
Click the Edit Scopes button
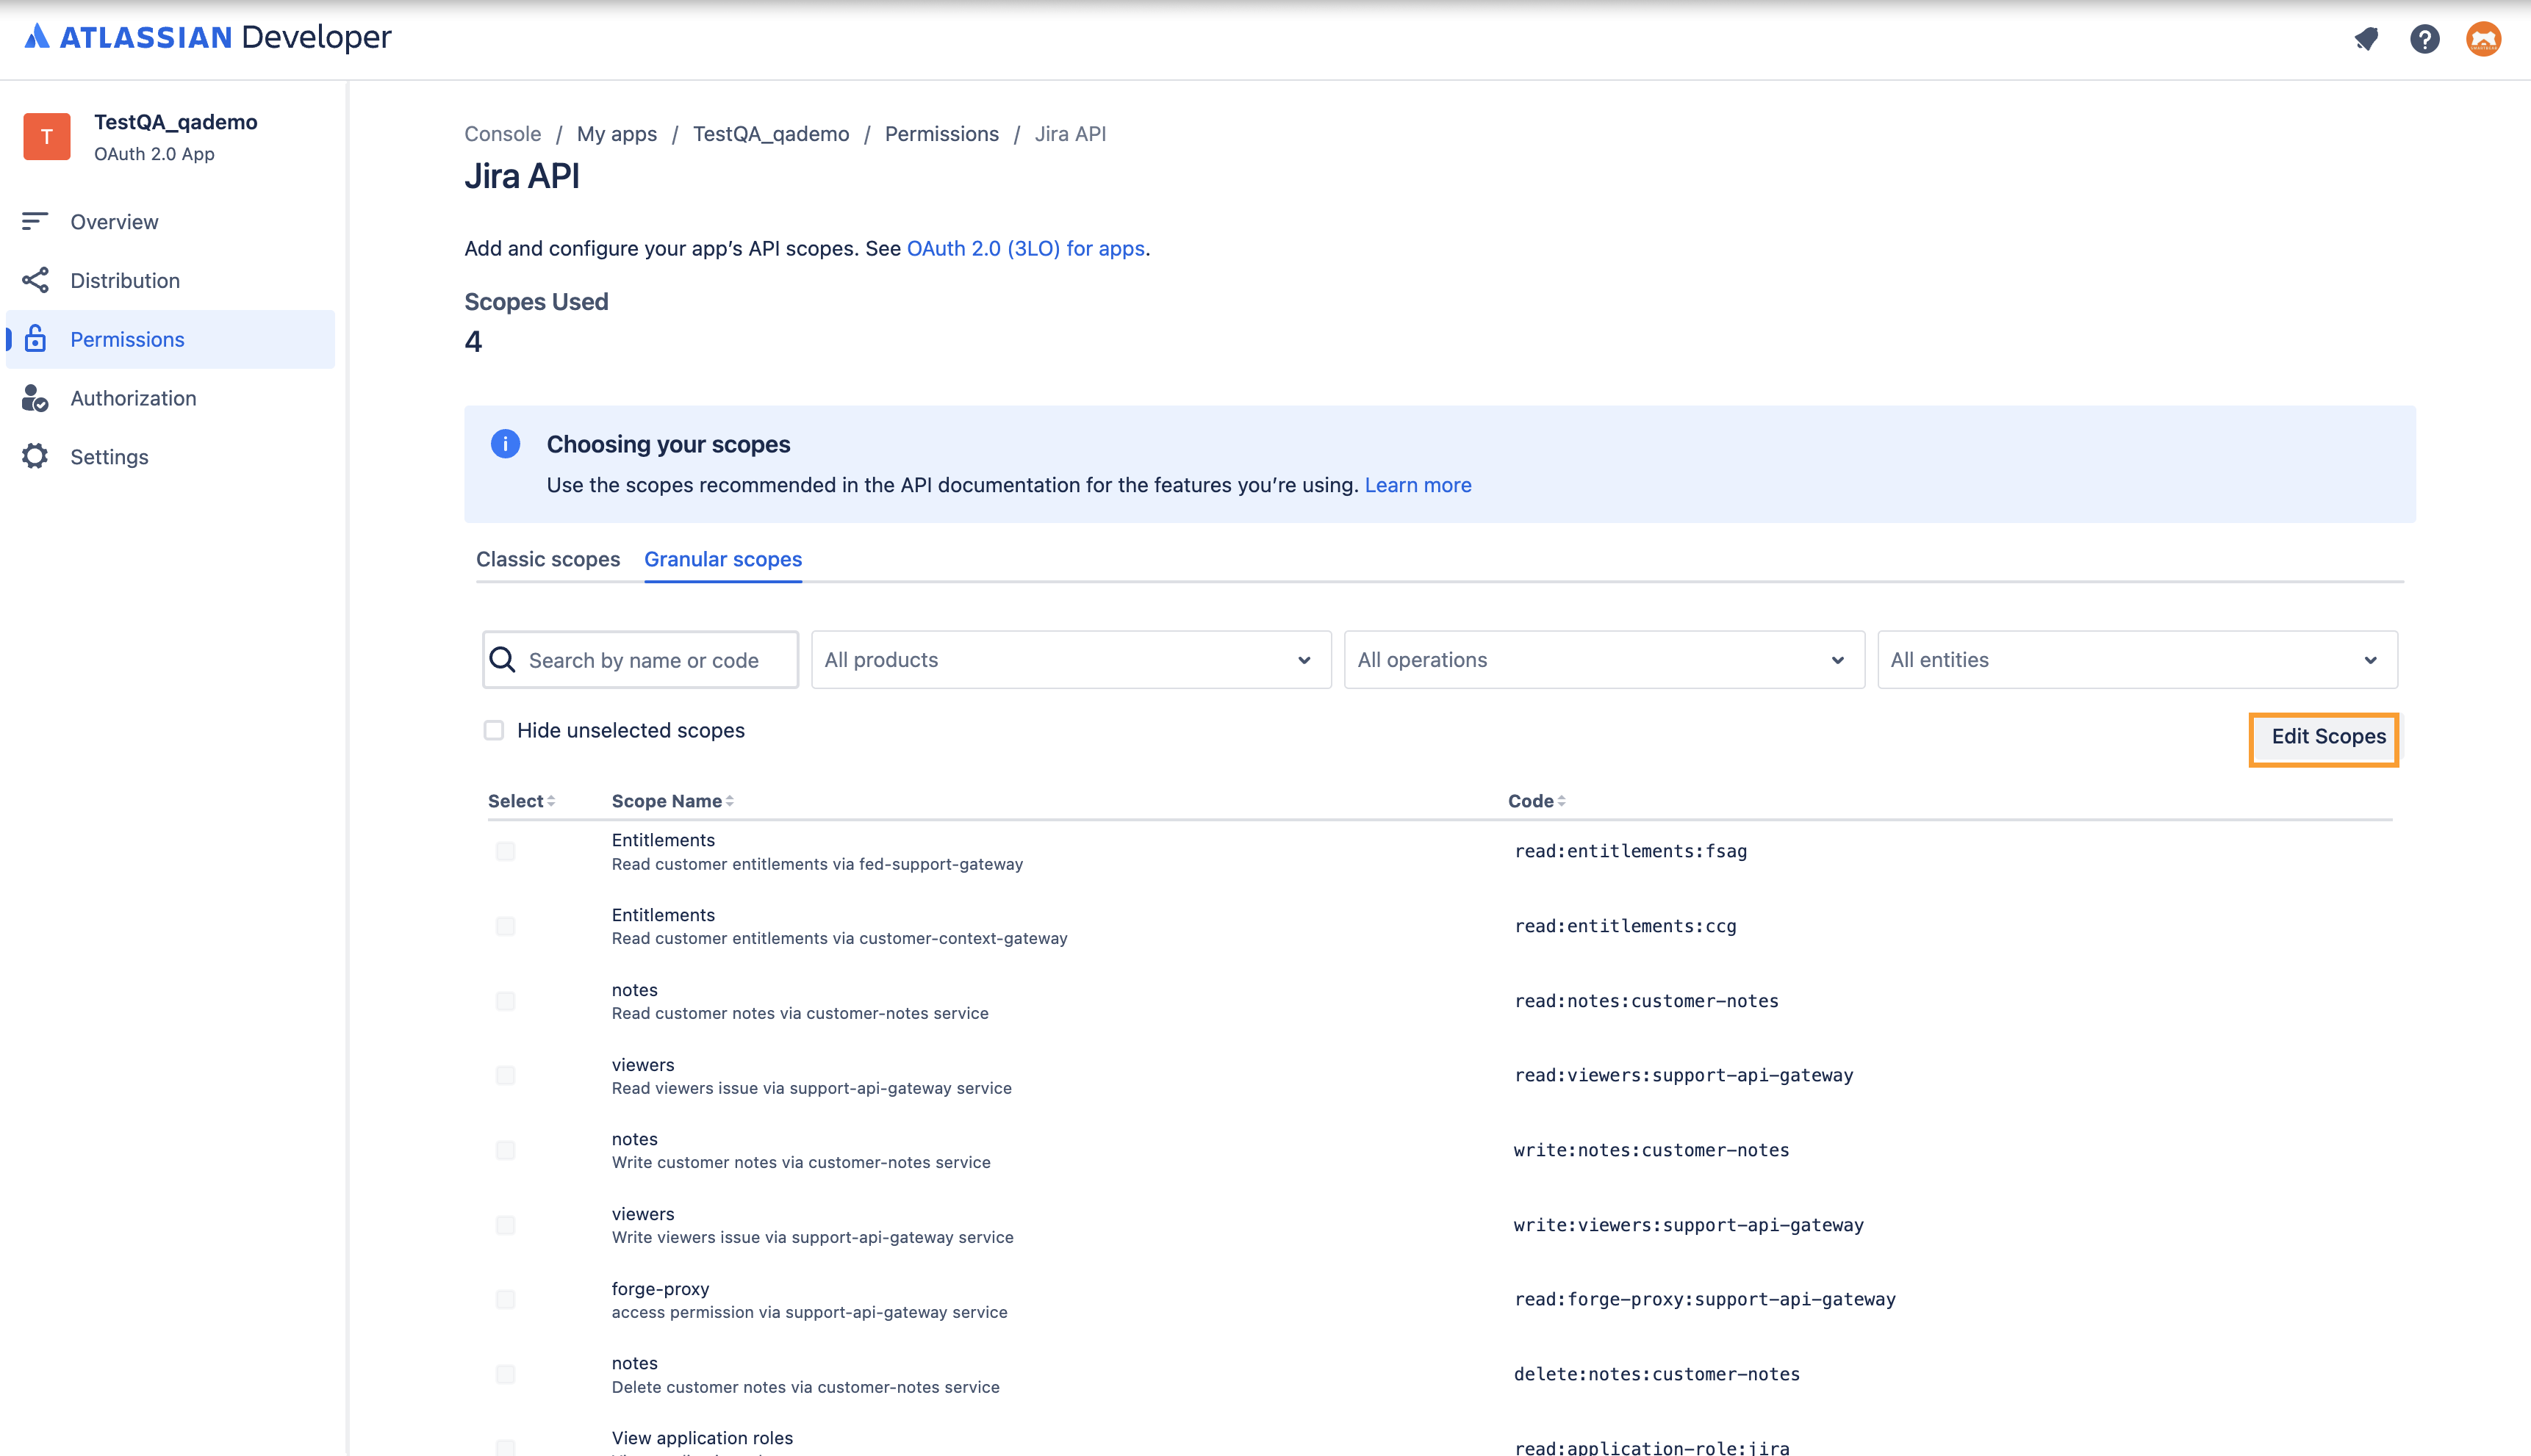(x=2323, y=737)
